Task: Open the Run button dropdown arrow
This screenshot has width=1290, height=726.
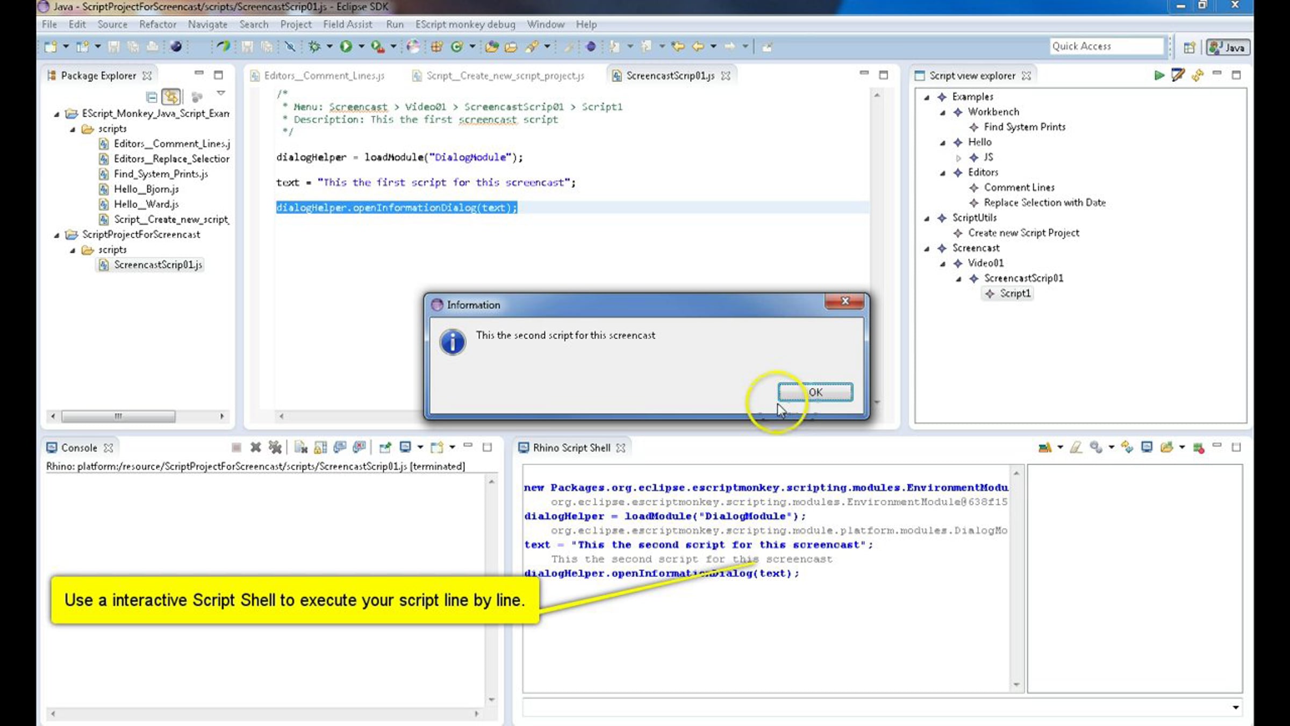Action: click(361, 47)
